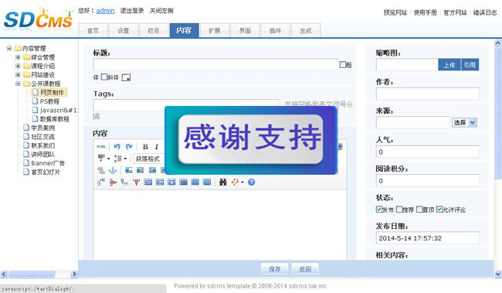
Task: Switch editor to HTML source mode
Action: 101,147
